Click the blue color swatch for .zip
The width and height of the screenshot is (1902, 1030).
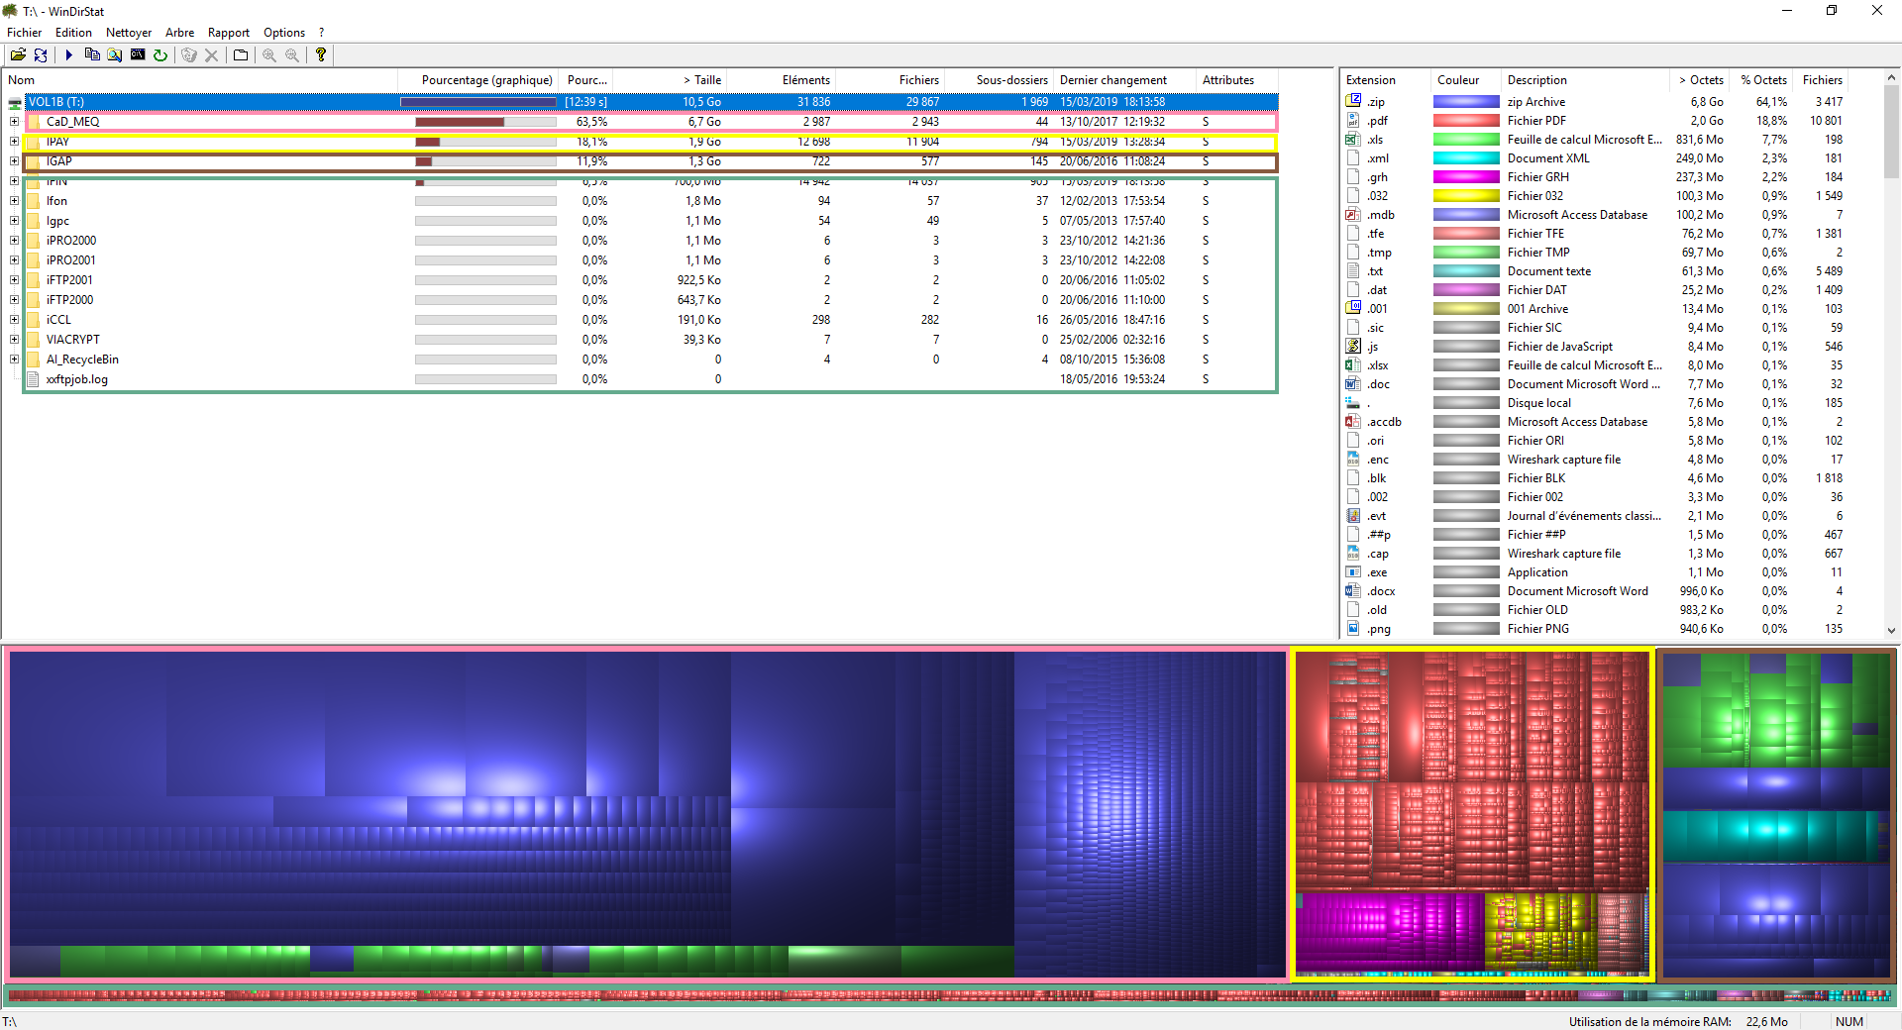click(x=1465, y=102)
